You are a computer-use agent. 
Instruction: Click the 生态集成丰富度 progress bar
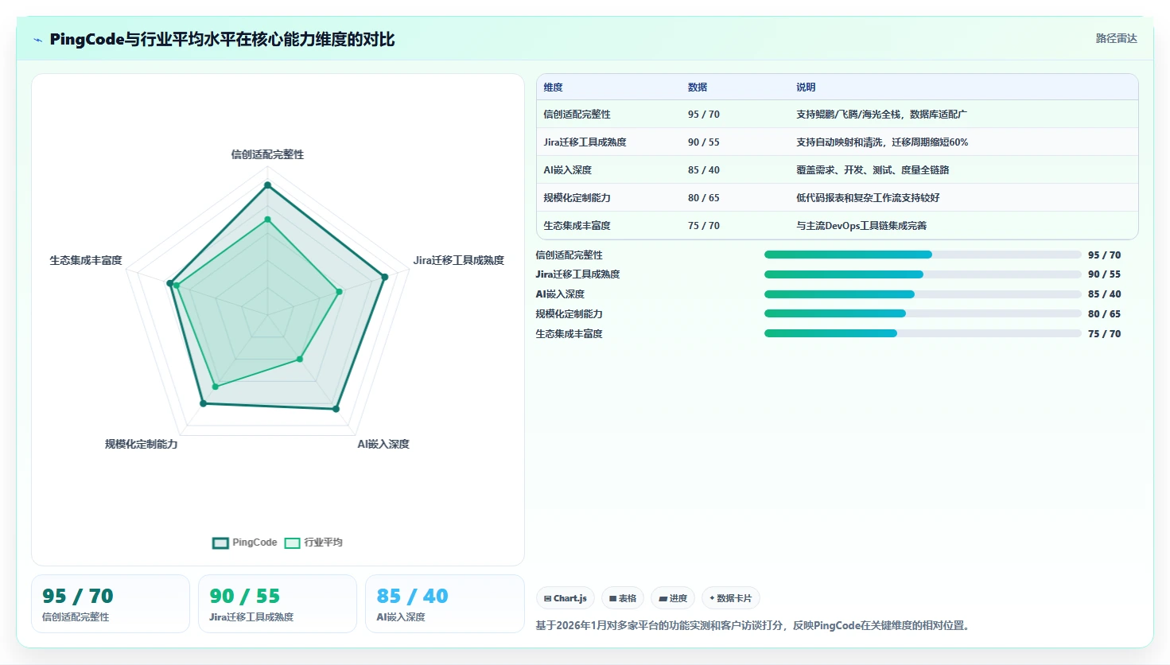[923, 333]
